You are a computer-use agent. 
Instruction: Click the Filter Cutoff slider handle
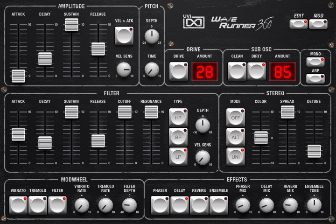coord(125,112)
